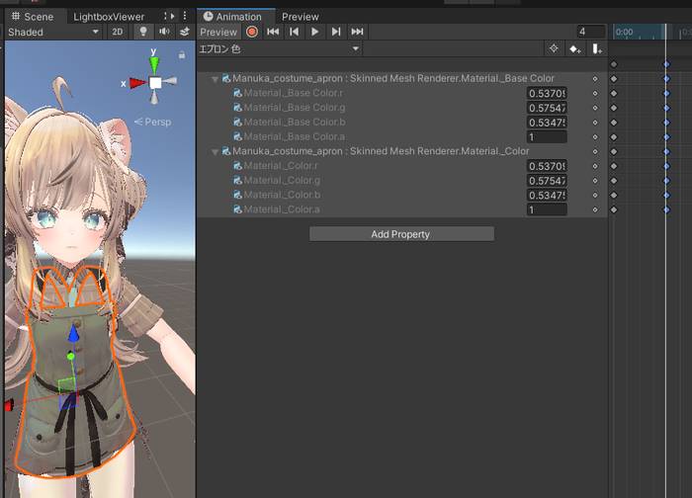
Task: Toggle animation Preview mode button
Action: 218,33
